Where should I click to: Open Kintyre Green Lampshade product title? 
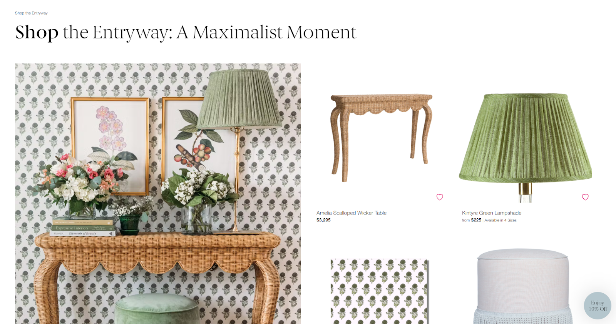click(x=492, y=213)
